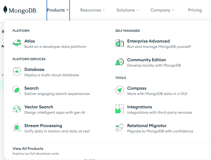This screenshot has width=211, height=160.
Task: Open the Solutions menu
Action: 127,10
